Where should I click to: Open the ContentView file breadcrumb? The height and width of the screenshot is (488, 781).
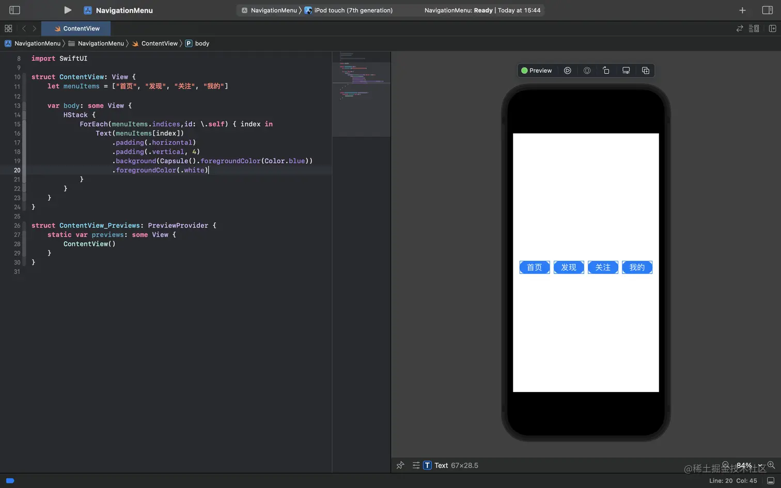click(155, 43)
